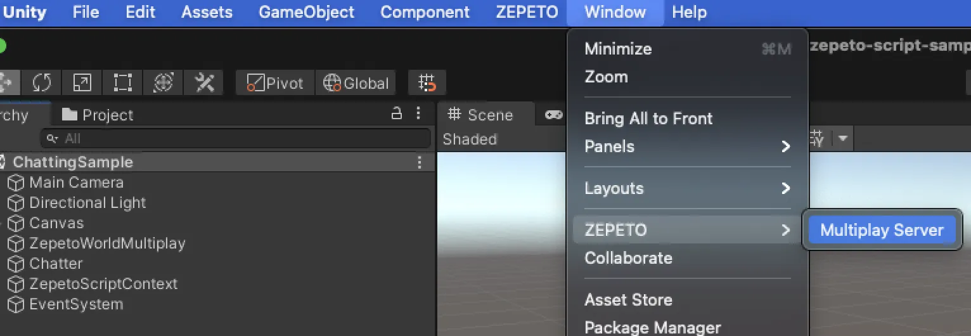Screen dimensions: 971x336
Task: Toggle the panel lock icon
Action: coord(397,114)
